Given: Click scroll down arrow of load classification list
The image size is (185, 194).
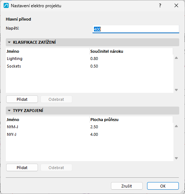Looking at the screenshot, I should 176,90.
